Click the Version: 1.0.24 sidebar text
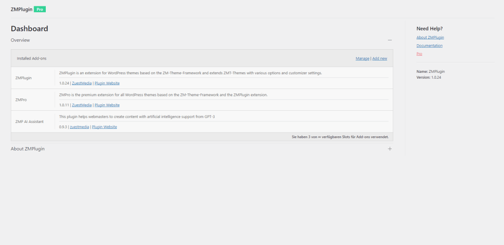The image size is (504, 245). (429, 77)
